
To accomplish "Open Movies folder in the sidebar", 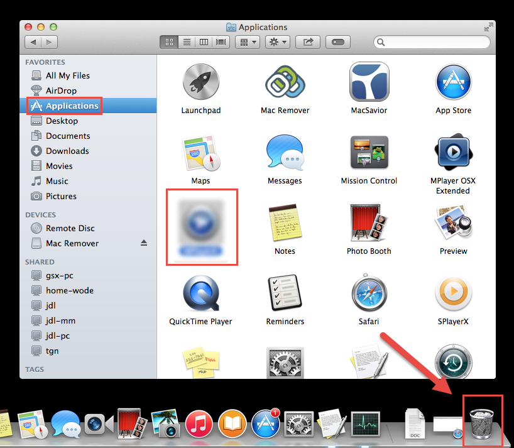I will coord(88,166).
